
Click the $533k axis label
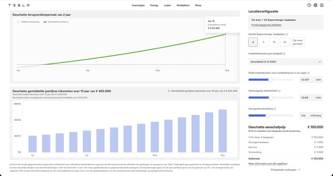click(x=17, y=120)
